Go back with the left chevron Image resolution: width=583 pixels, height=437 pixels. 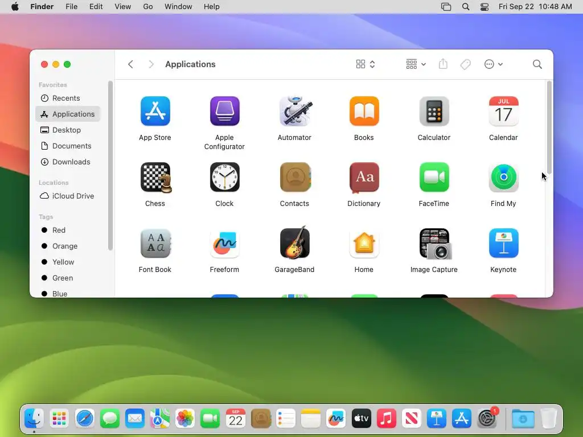(x=130, y=64)
